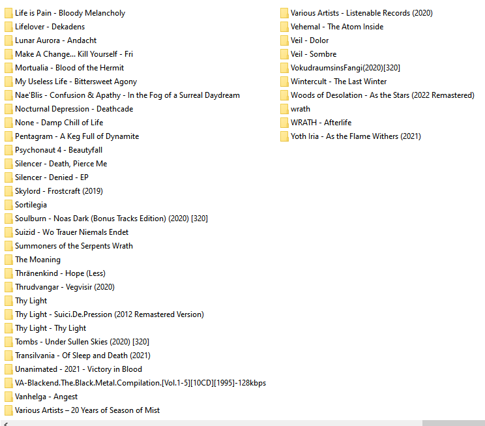The height and width of the screenshot is (426, 485).
Task: Select 'Thy Light - Thy Light' folder name
Action: coord(50,328)
